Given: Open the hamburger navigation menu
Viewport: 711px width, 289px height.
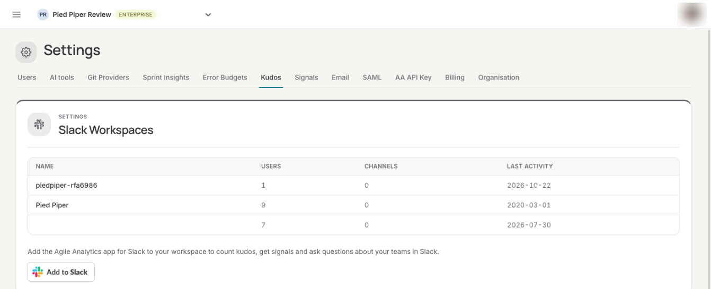Looking at the screenshot, I should click(x=16, y=14).
